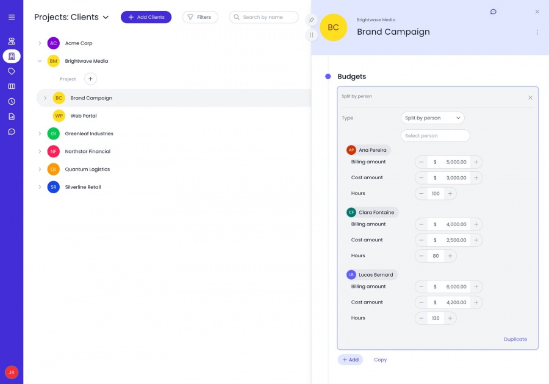
Task: Open the time tracking clock icon
Action: pyautogui.click(x=12, y=101)
